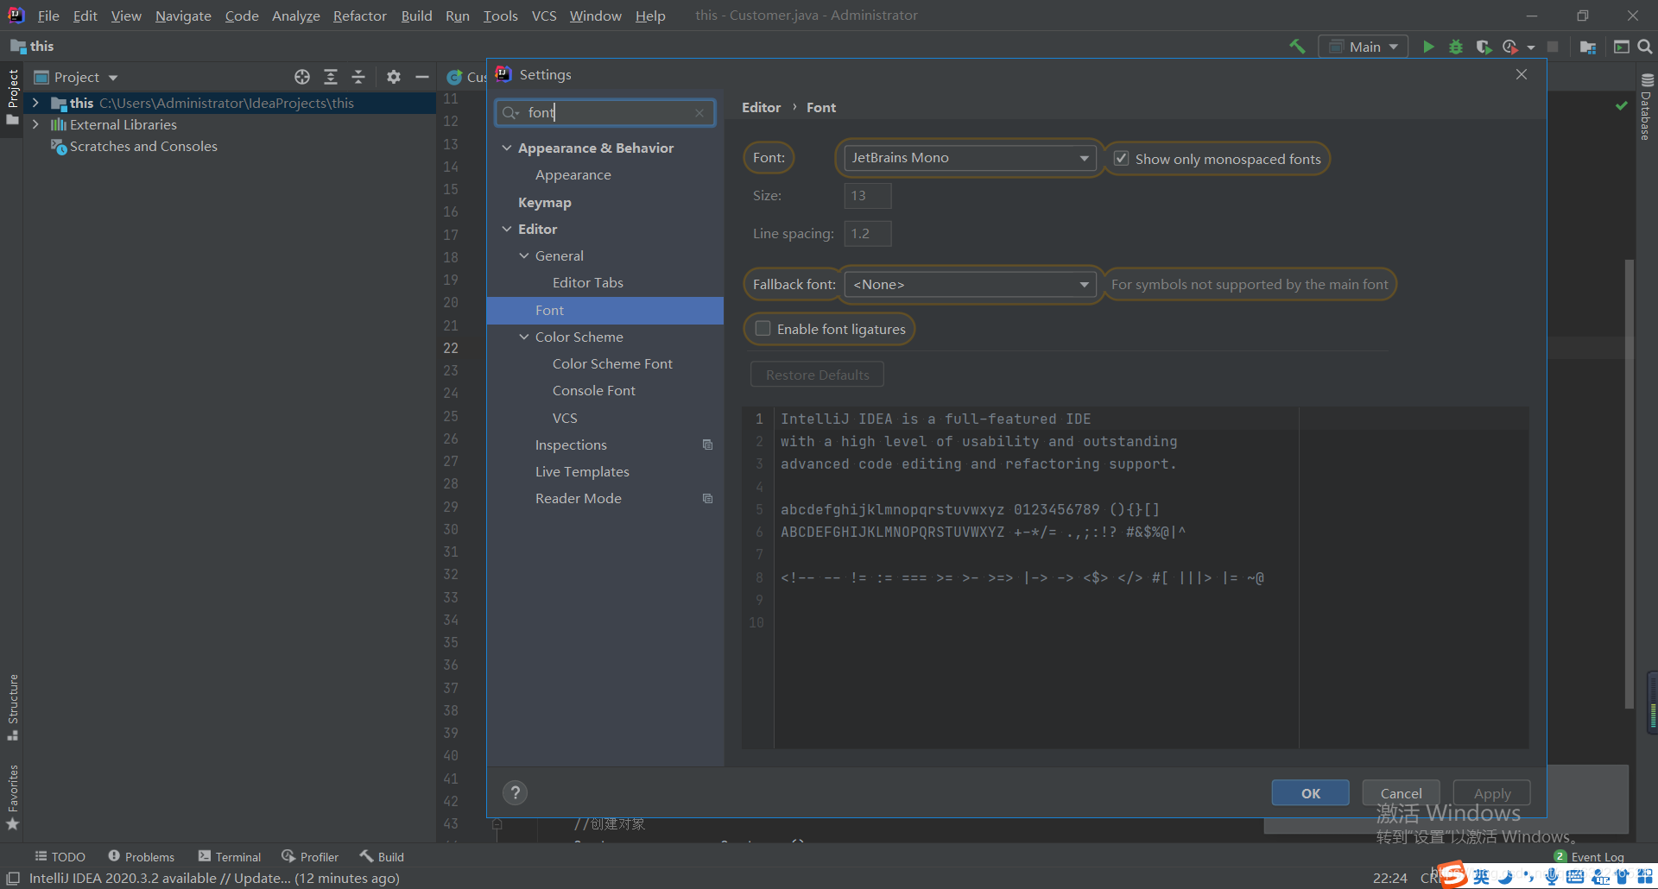Open Search Everywhere magnifier icon
The width and height of the screenshot is (1658, 889).
(1645, 47)
